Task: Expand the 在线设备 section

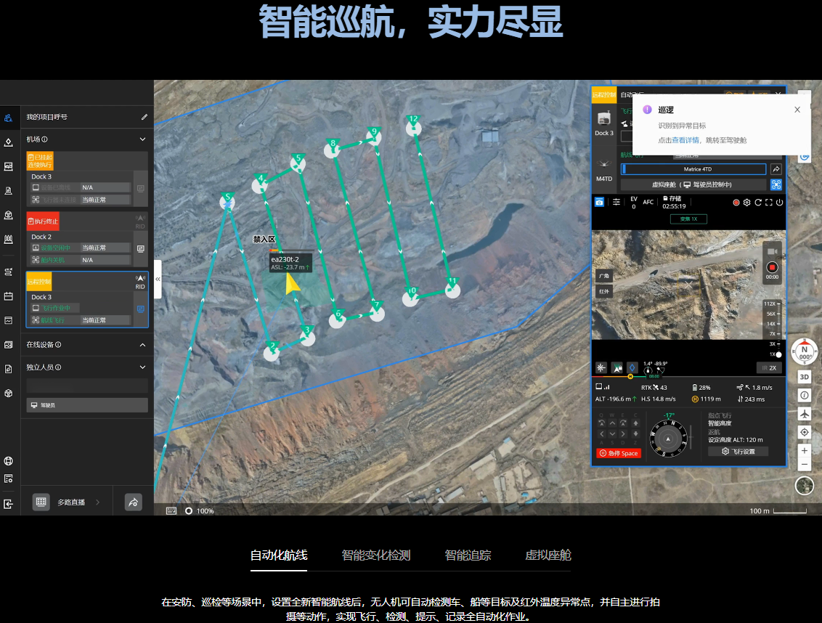Action: [x=142, y=345]
